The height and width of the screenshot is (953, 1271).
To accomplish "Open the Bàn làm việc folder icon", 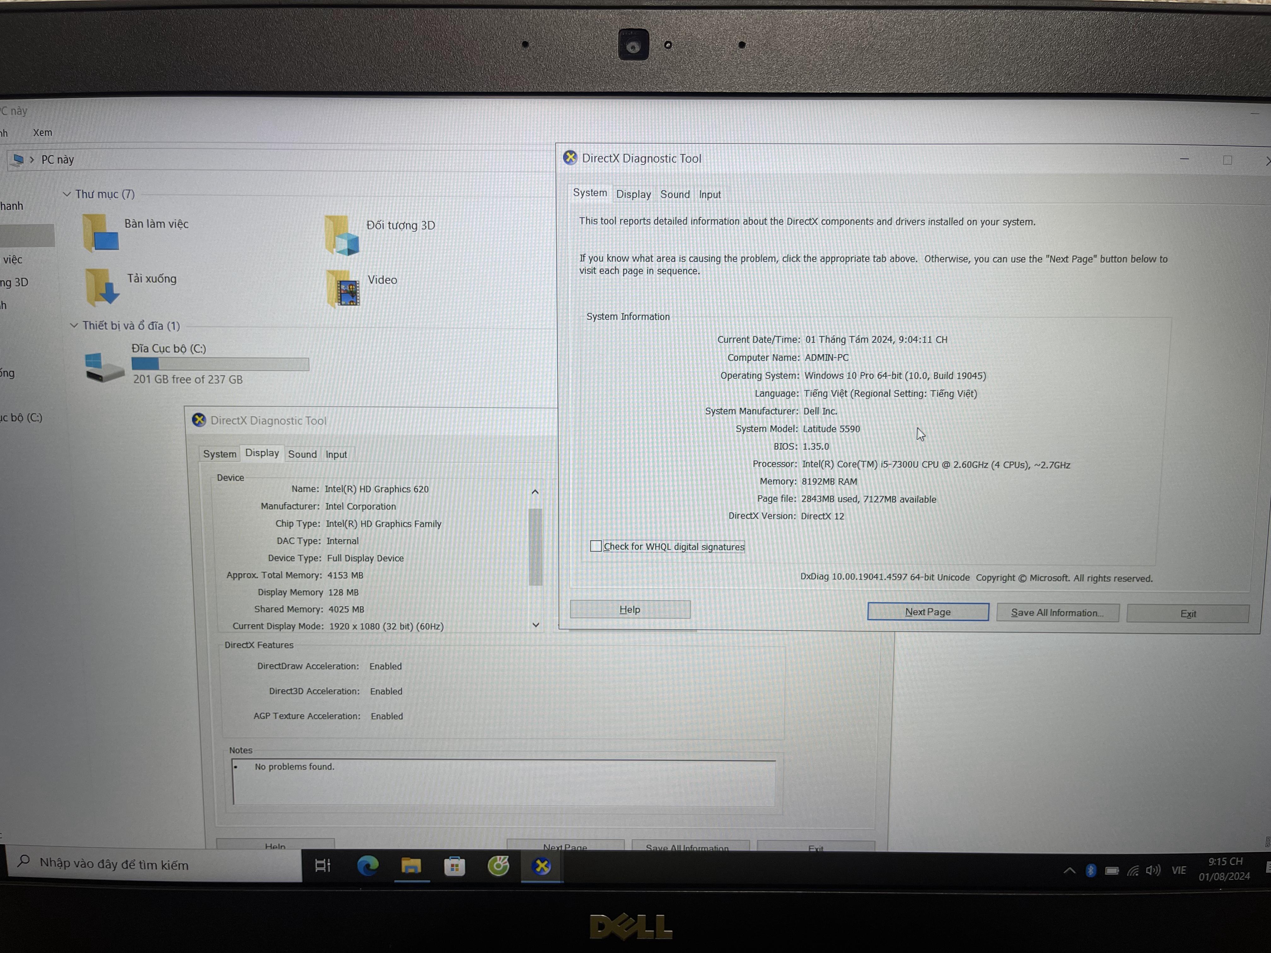I will click(101, 233).
